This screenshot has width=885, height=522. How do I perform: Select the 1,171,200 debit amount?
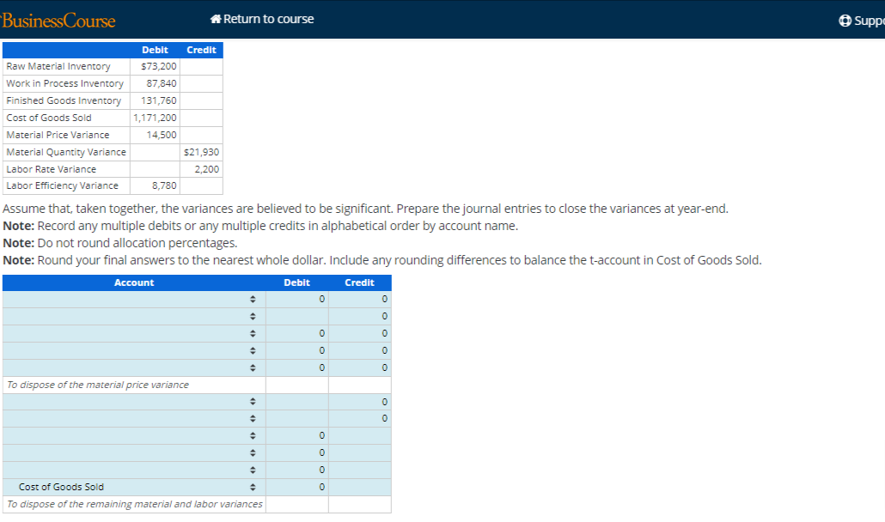pyautogui.click(x=155, y=118)
